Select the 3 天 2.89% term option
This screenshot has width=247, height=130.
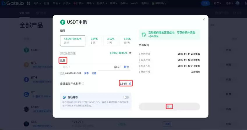click(94, 41)
